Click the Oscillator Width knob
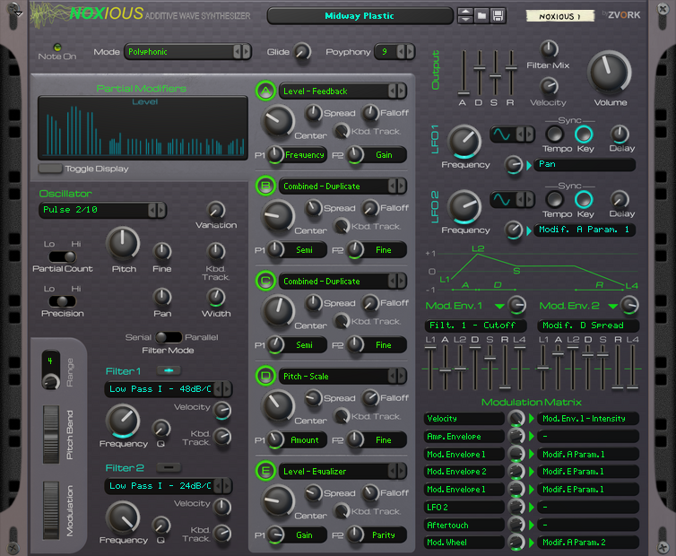Viewport: 676px width, 556px height. (x=216, y=297)
